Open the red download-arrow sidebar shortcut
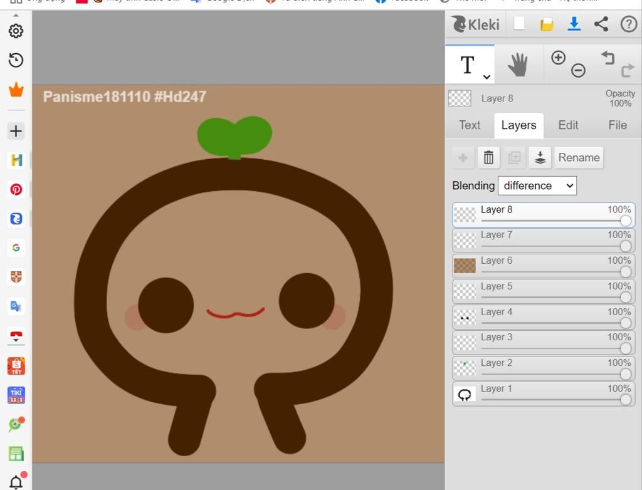Image resolution: width=642 pixels, height=490 pixels. click(16, 336)
